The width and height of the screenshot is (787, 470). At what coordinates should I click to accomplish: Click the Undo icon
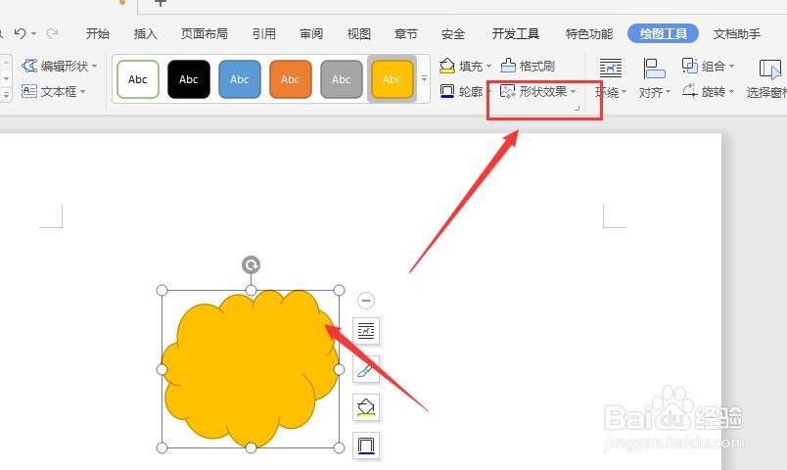pos(21,33)
